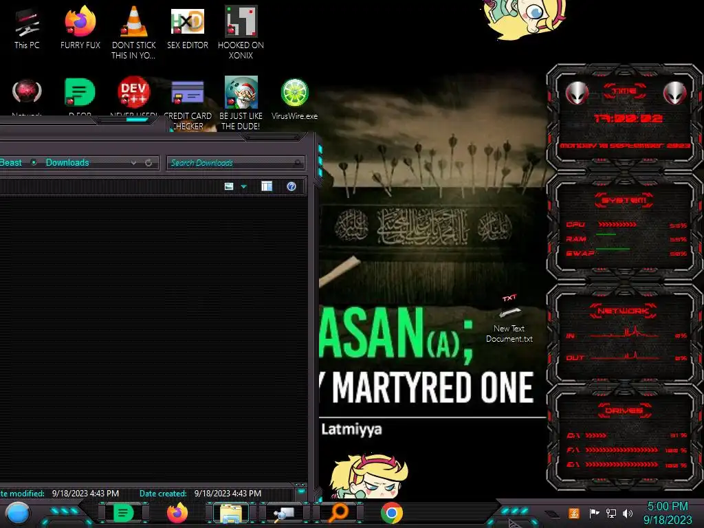Launch the FURRY FUX Firefox shortcut
This screenshot has height=528, width=704.
tap(80, 28)
